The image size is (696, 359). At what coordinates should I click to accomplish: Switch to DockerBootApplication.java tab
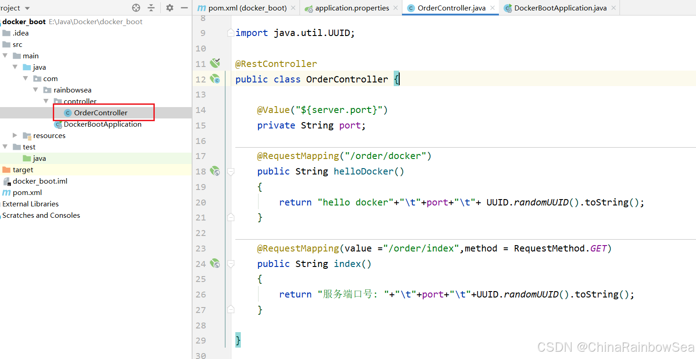coord(560,8)
